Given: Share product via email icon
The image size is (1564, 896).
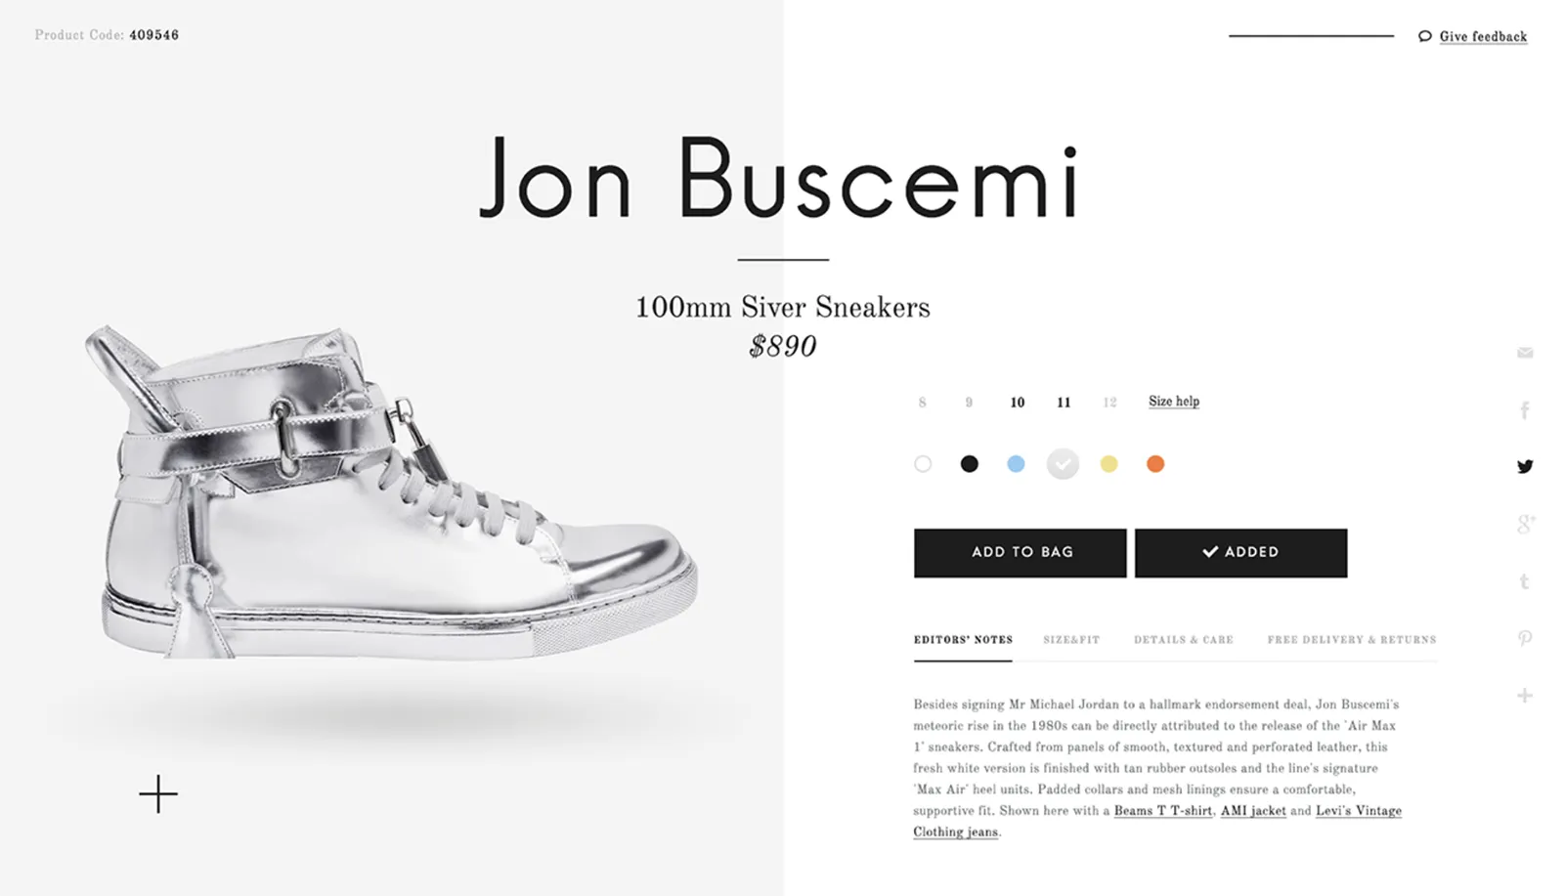Looking at the screenshot, I should click(x=1525, y=353).
